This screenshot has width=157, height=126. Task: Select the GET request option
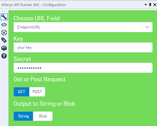click(x=21, y=92)
